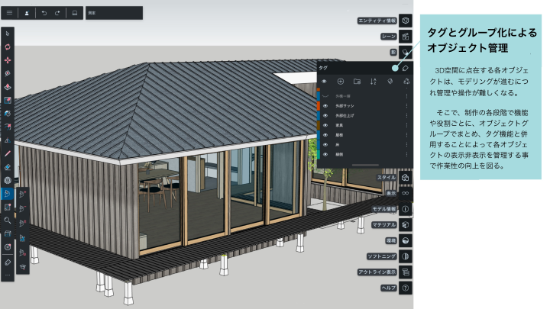
Task: Hide the 外部サッシ tag
Action: [x=325, y=105]
